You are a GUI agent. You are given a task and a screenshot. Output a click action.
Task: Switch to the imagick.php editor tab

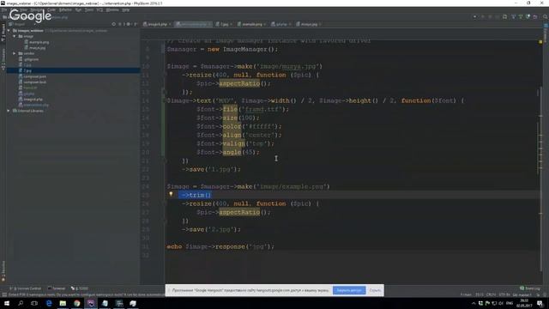(x=157, y=24)
